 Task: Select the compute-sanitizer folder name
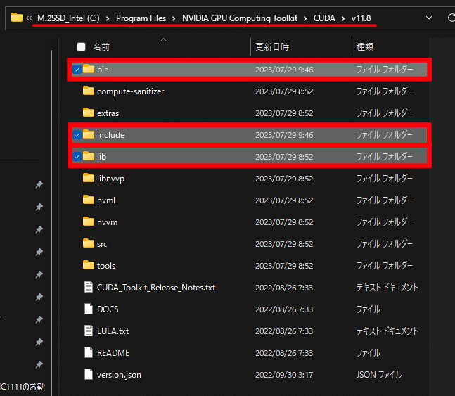tap(131, 91)
